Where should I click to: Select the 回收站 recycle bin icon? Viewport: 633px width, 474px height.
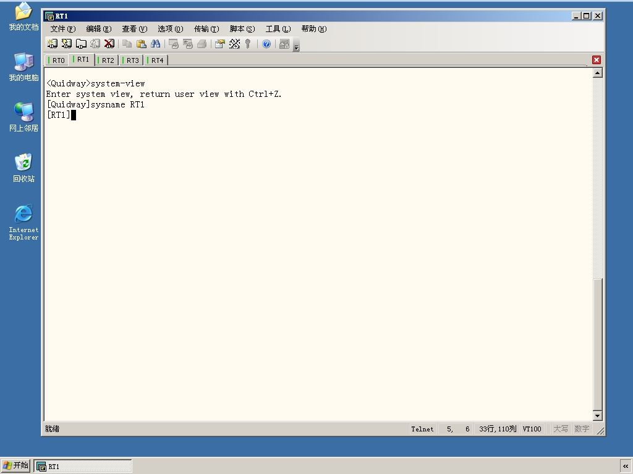click(x=24, y=168)
